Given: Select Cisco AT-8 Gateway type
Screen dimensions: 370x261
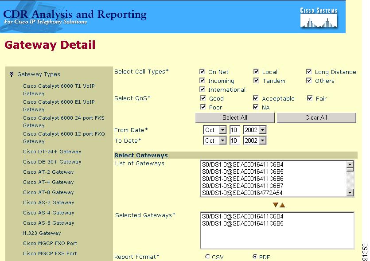Looking at the screenshot, I should pyautogui.click(x=48, y=192).
